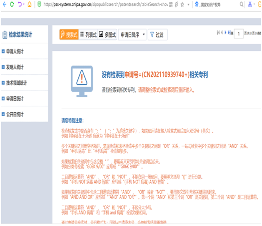Image resolution: width=262 pixels, height=226 pixels.
Task: Open the dropdown arrow beside purple undo icon
Action: (x=24, y=4)
